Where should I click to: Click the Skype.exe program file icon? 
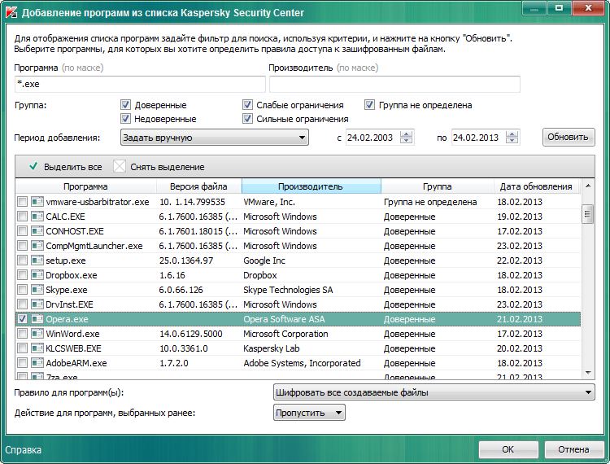37,290
